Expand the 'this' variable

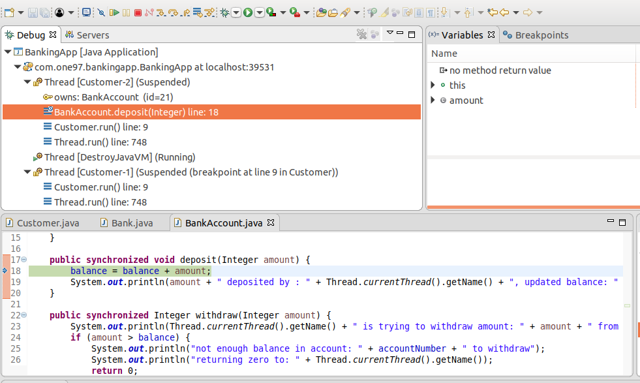[x=433, y=85]
